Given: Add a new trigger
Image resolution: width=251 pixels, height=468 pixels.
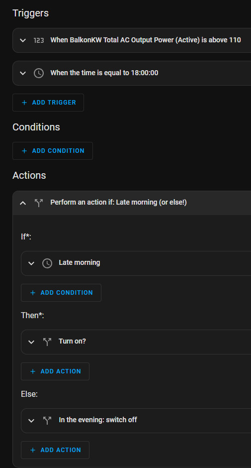Looking at the screenshot, I should click(x=48, y=103).
